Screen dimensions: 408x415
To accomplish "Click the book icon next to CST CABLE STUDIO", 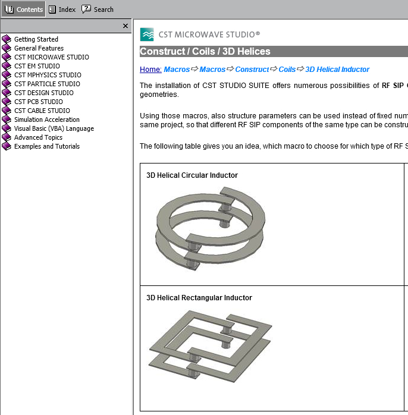I will click(7, 111).
